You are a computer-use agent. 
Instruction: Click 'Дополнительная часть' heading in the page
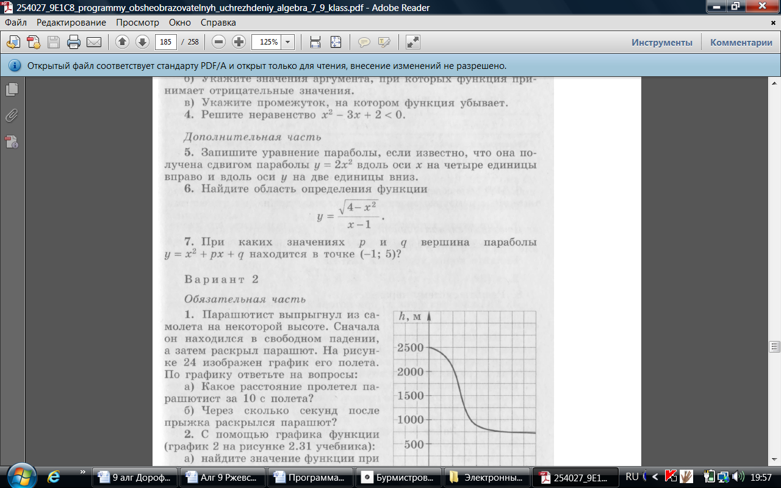click(253, 137)
